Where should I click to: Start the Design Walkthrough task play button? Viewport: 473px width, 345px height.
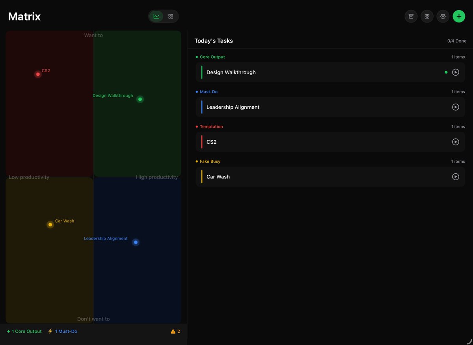click(456, 72)
